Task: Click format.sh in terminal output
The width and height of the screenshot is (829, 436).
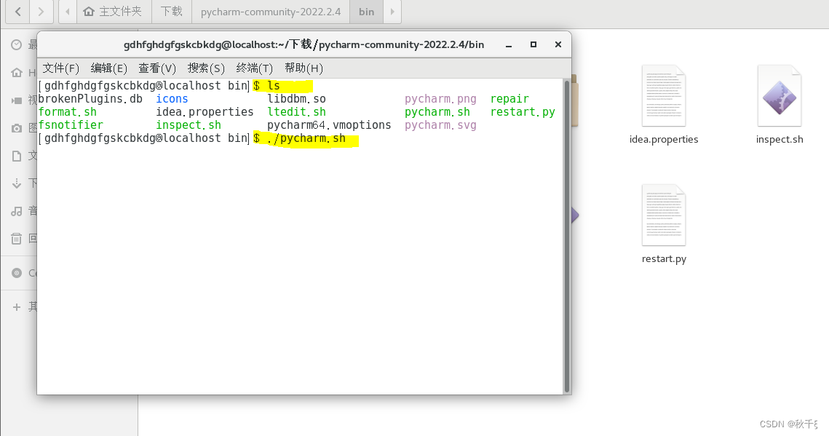Action: click(67, 112)
